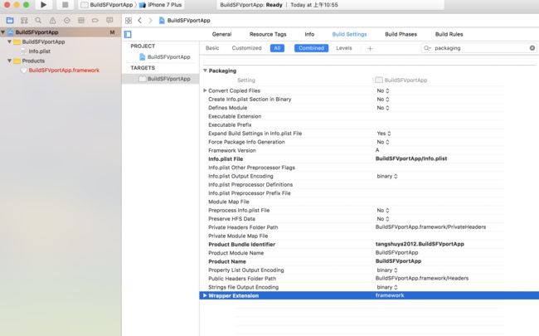539x336 pixels.
Task: Click the packaging search field
Action: pyautogui.click(x=478, y=48)
